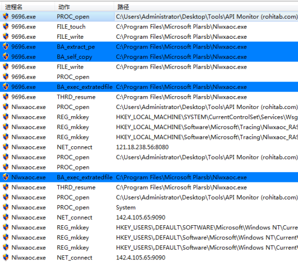Click path cell of the BA_extract_pe row

coord(181,47)
